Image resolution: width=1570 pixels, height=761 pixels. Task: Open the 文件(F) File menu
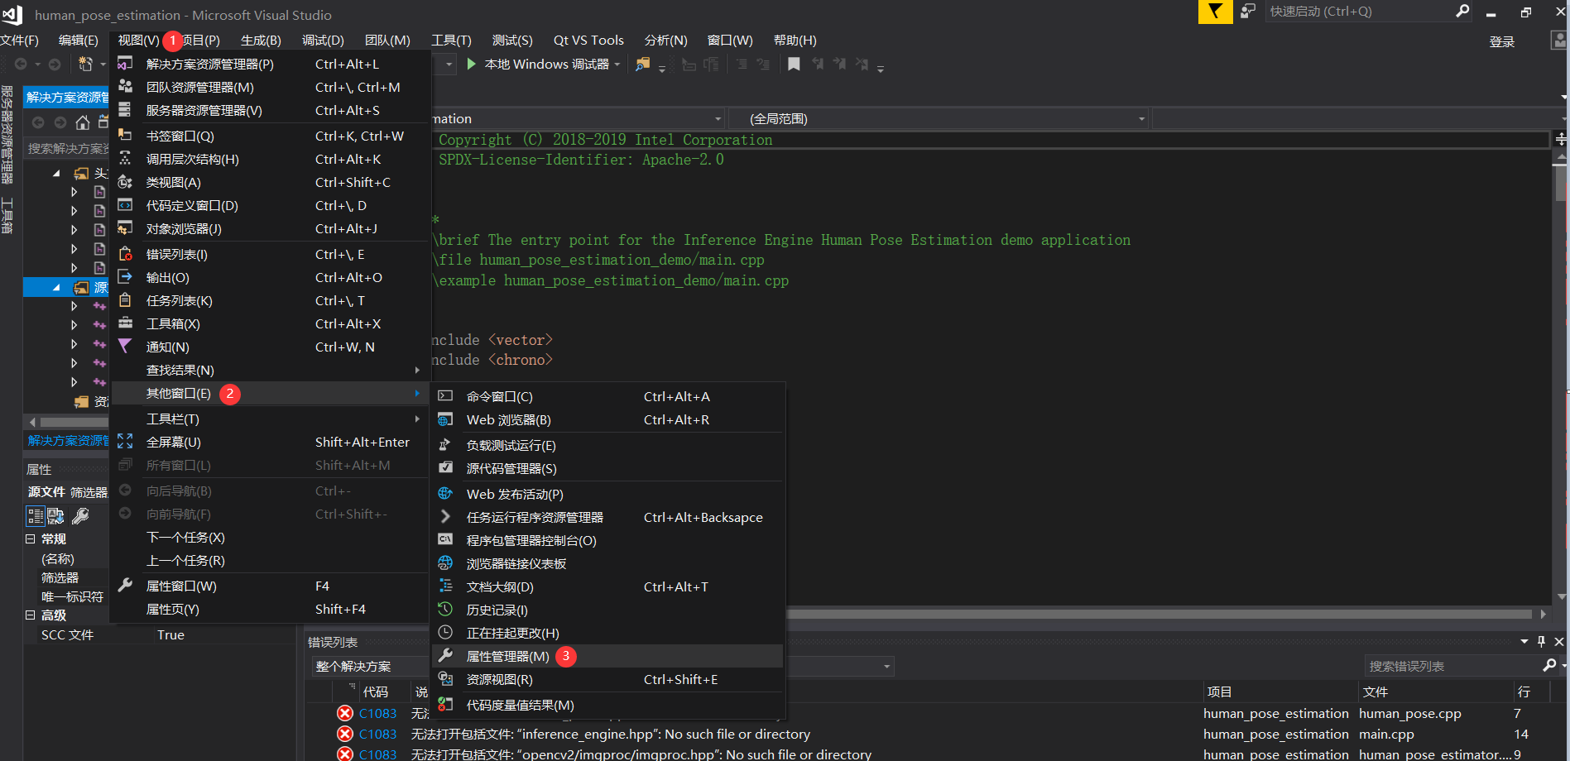point(19,40)
